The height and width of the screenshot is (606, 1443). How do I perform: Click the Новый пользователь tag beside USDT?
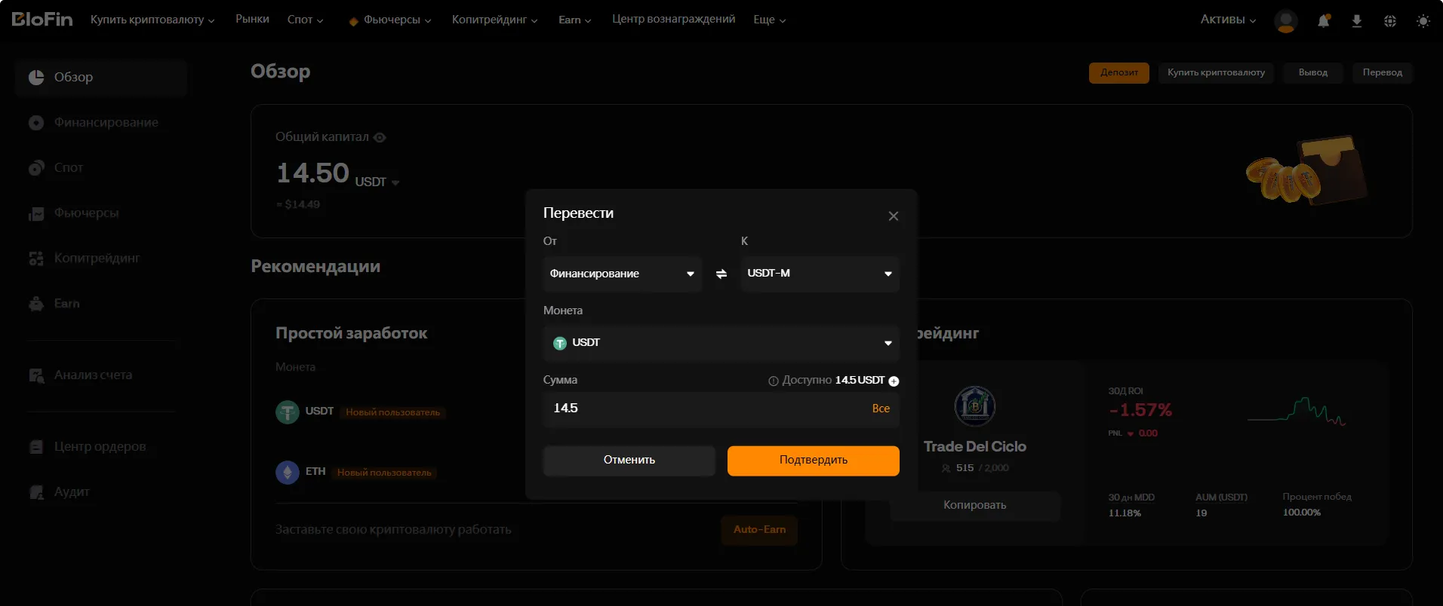click(x=393, y=412)
